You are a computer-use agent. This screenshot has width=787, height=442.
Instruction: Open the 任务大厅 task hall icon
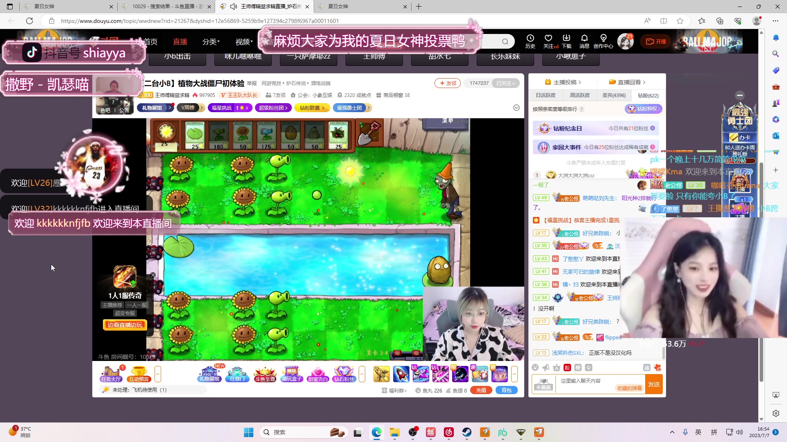(111, 374)
